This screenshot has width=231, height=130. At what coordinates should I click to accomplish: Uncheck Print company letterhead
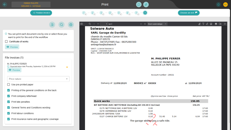click(x=9, y=96)
